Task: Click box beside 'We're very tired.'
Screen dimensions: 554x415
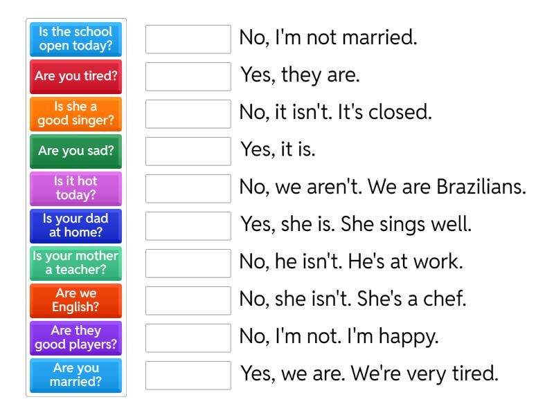Action: click(188, 376)
